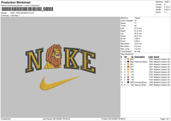Select the Diamond Black color swatch

click(x=128, y=62)
